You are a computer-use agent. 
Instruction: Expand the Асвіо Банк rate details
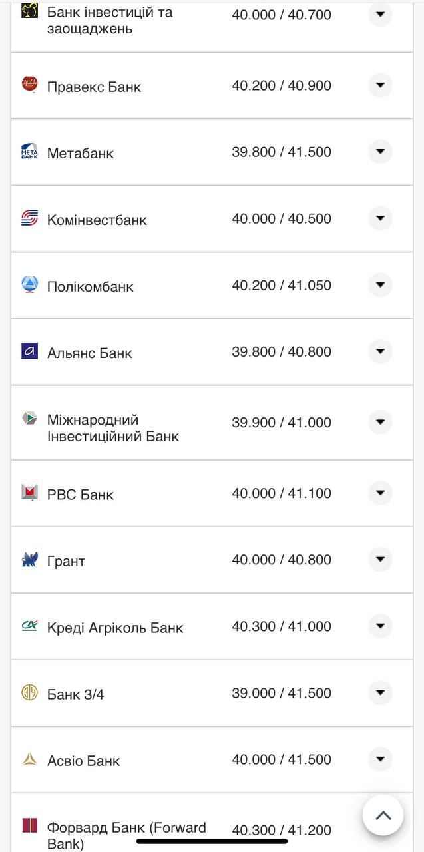pos(380,759)
